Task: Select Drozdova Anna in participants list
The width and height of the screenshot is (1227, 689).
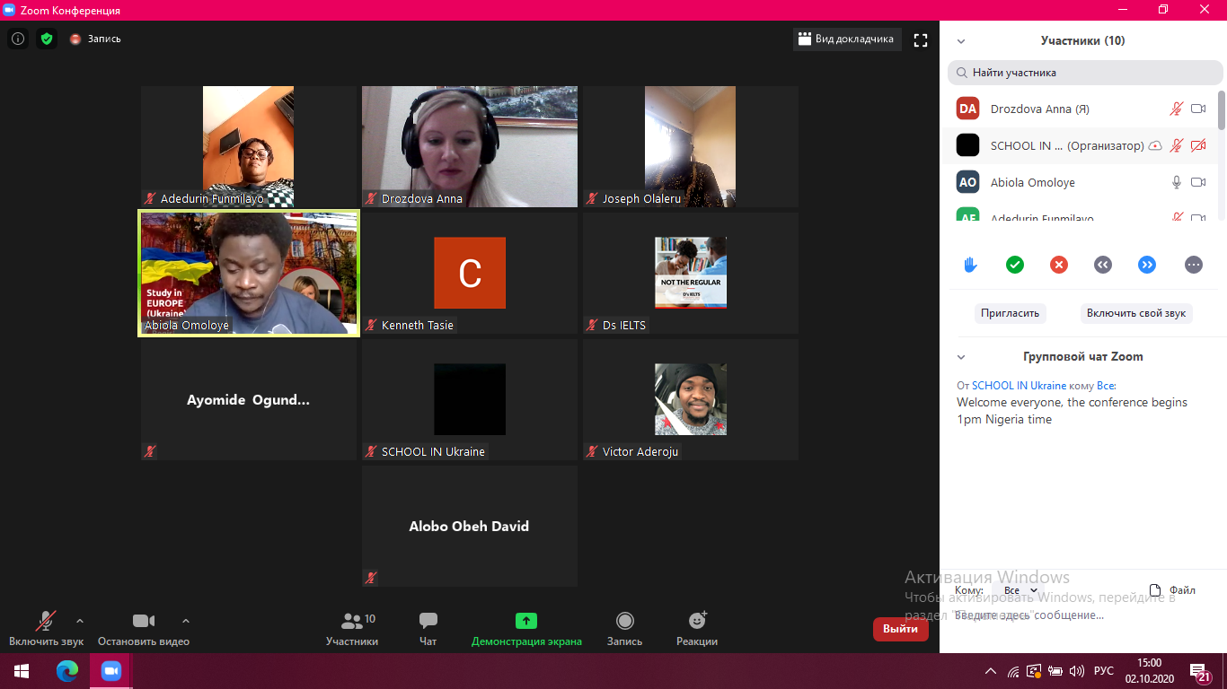Action: pos(1082,109)
